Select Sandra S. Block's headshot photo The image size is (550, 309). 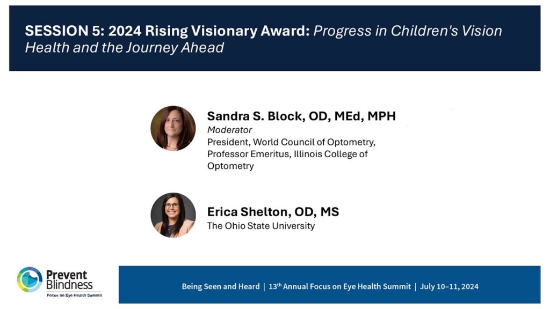[x=173, y=128]
